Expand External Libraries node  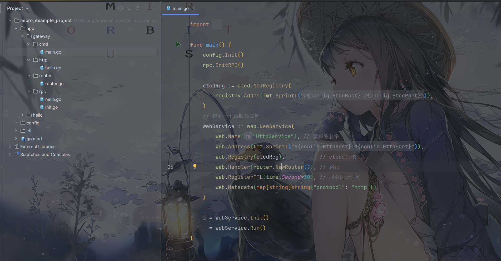(x=10, y=147)
